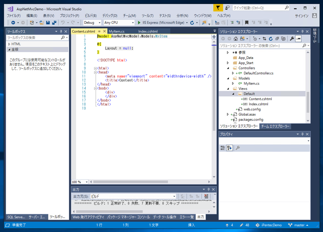Click the iPentecDemo repository in status bar
The width and height of the screenshot is (323, 232).
269,225
